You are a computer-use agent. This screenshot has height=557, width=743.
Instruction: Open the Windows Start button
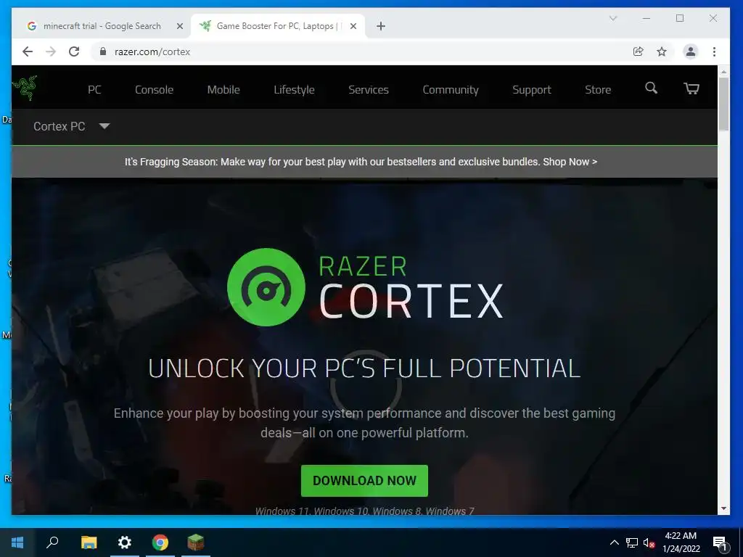pyautogui.click(x=17, y=542)
